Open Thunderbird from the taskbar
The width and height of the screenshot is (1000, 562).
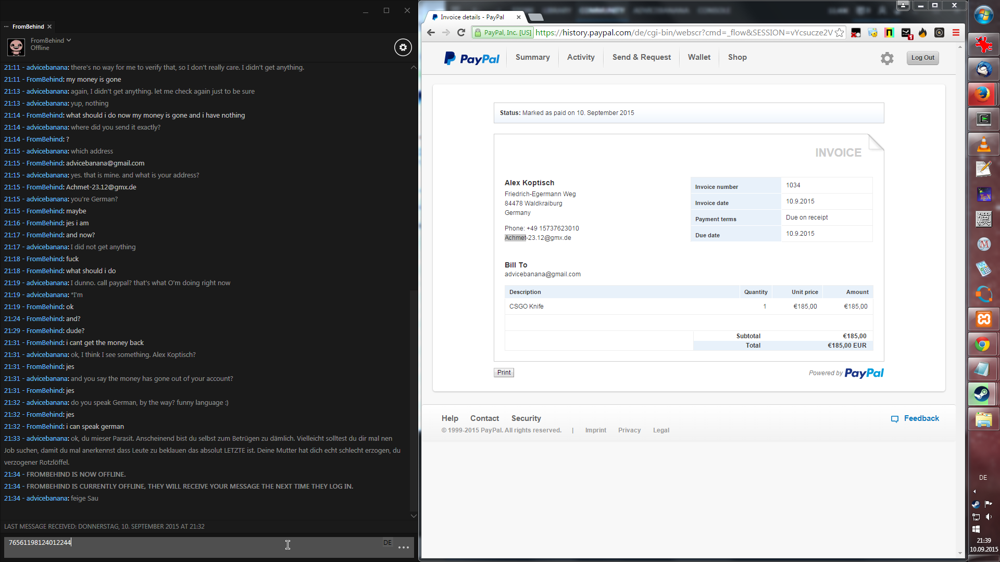[x=983, y=69]
